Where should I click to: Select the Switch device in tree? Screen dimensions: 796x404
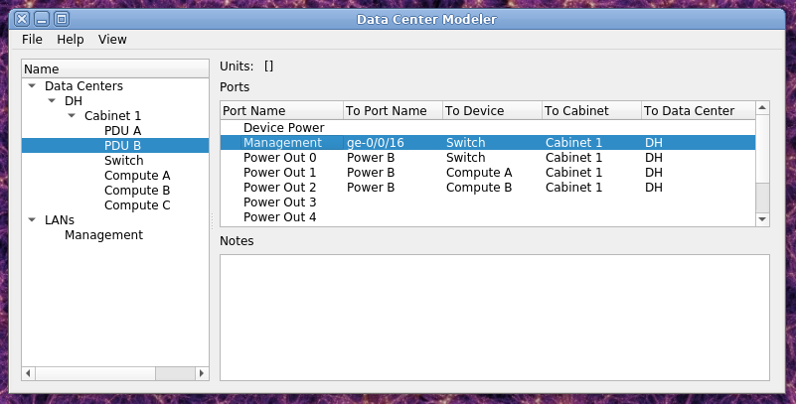(x=124, y=161)
